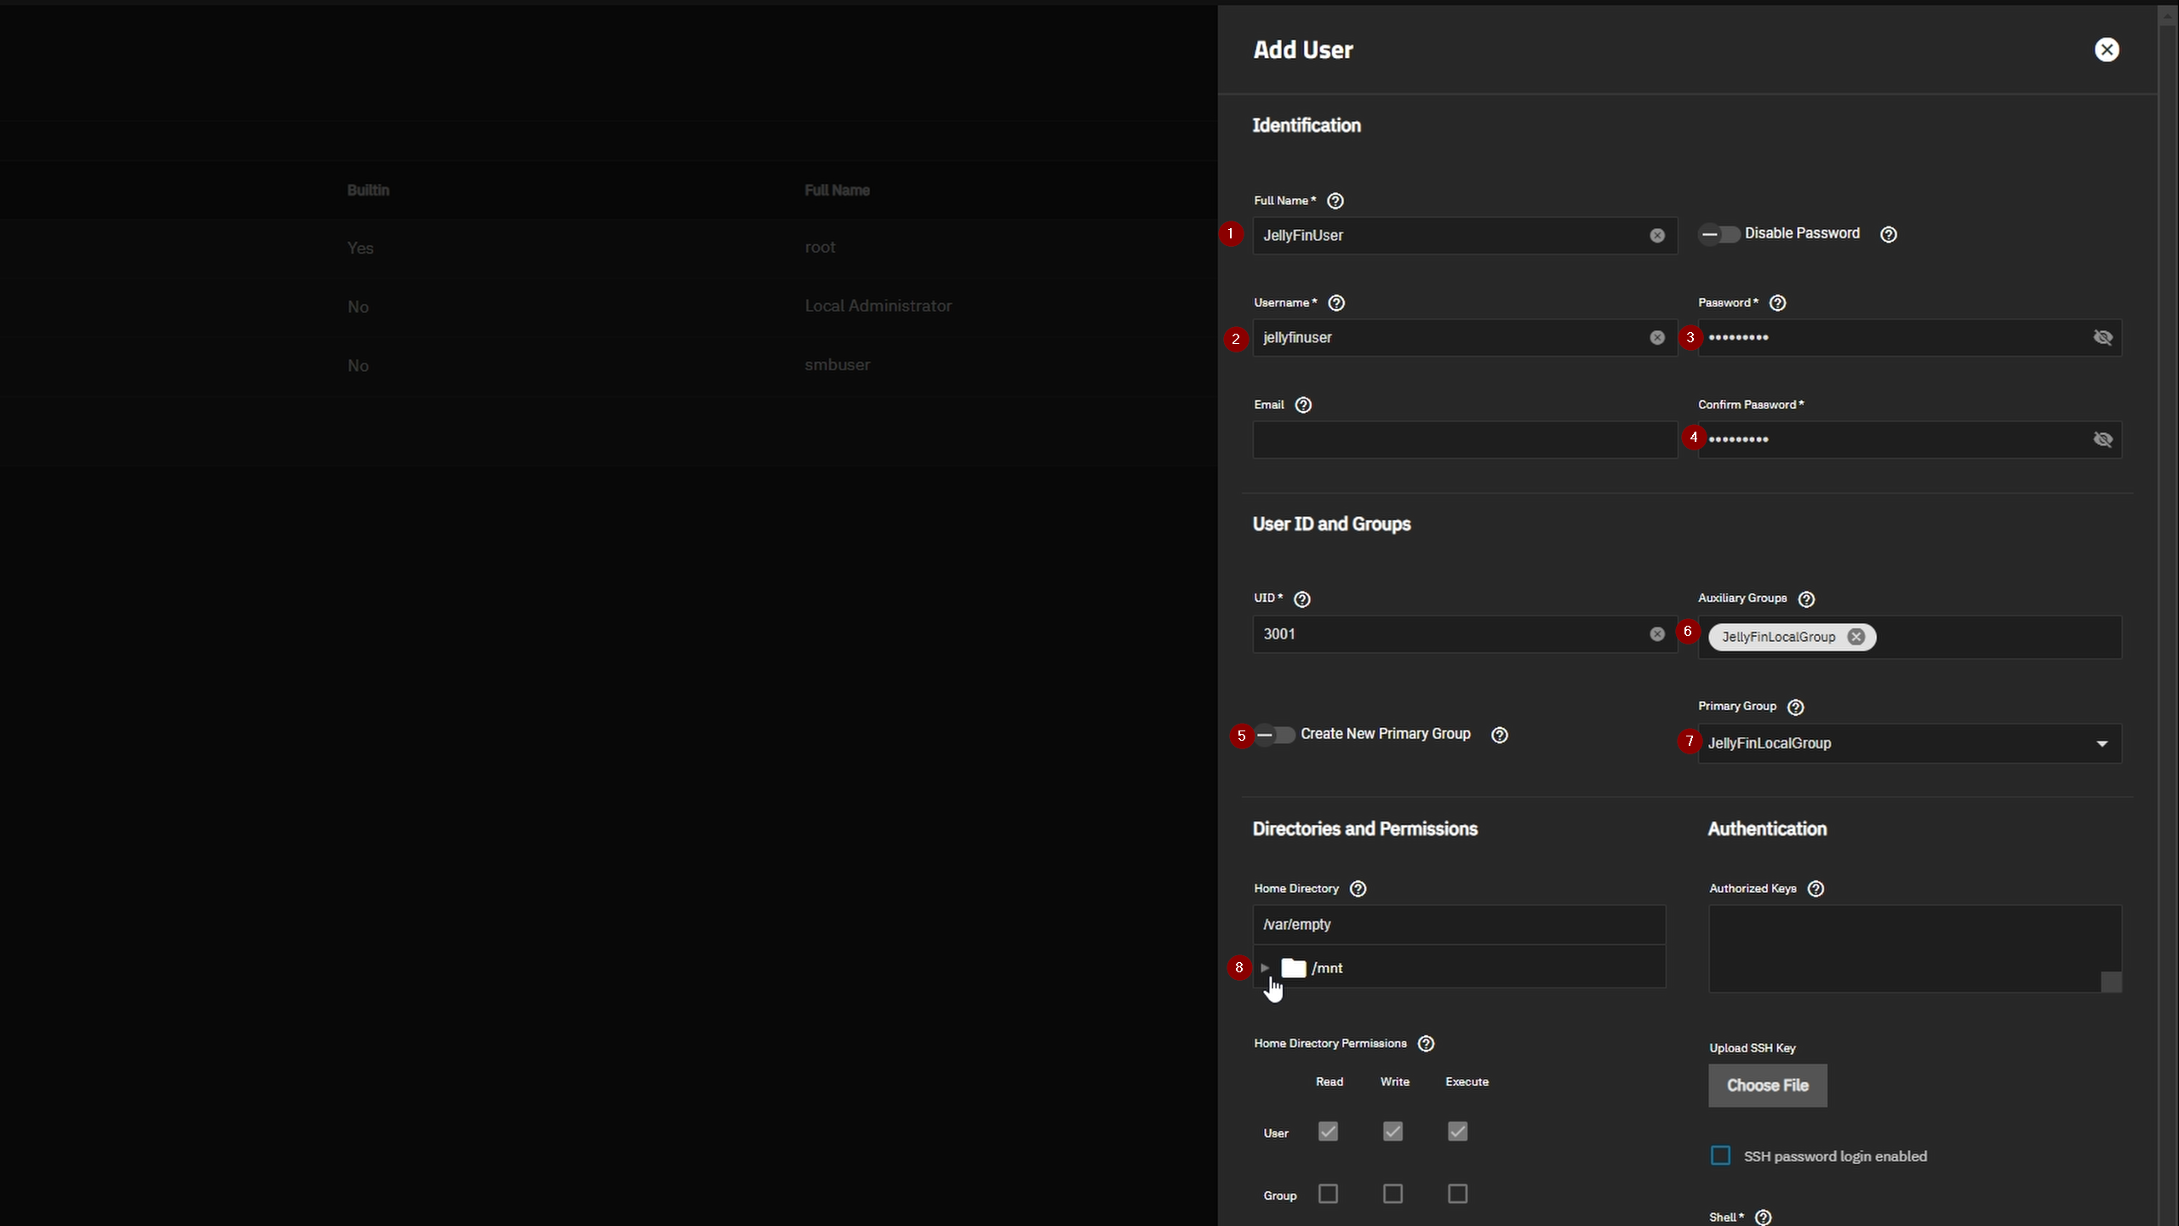Clear the Full Name field
This screenshot has height=1226, width=2179.
(1657, 236)
